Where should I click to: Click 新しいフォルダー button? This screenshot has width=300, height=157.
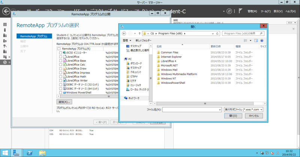pyautogui.click(x=144, y=40)
